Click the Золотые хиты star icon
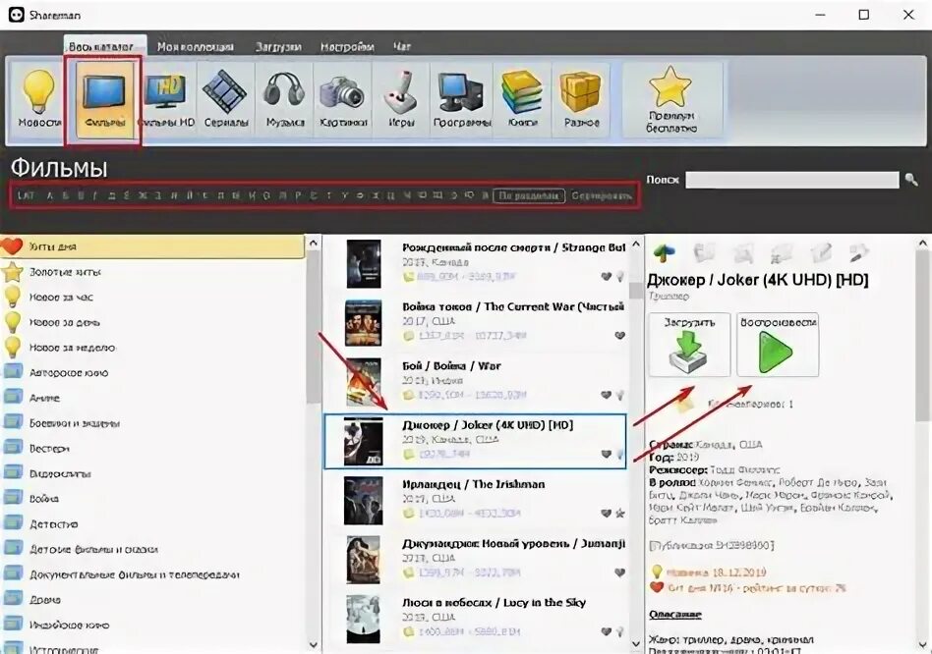This screenshot has height=654, width=932. coord(13,272)
